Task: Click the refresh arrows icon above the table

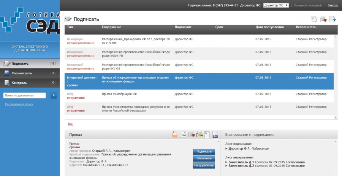Action: click(x=314, y=19)
